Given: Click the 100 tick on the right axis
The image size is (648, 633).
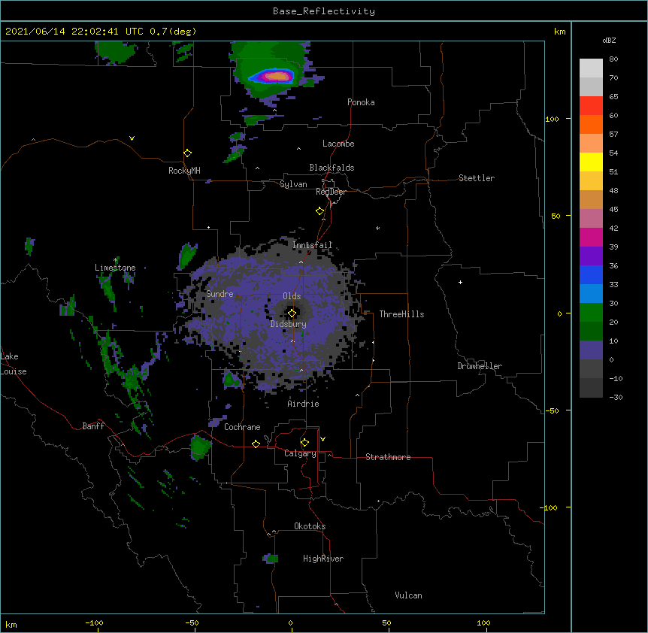Looking at the screenshot, I should click(x=552, y=119).
